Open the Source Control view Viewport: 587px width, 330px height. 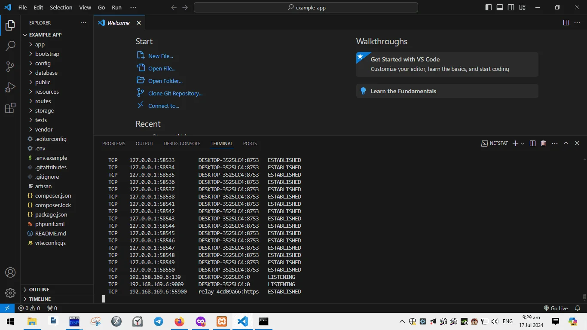pyautogui.click(x=10, y=66)
